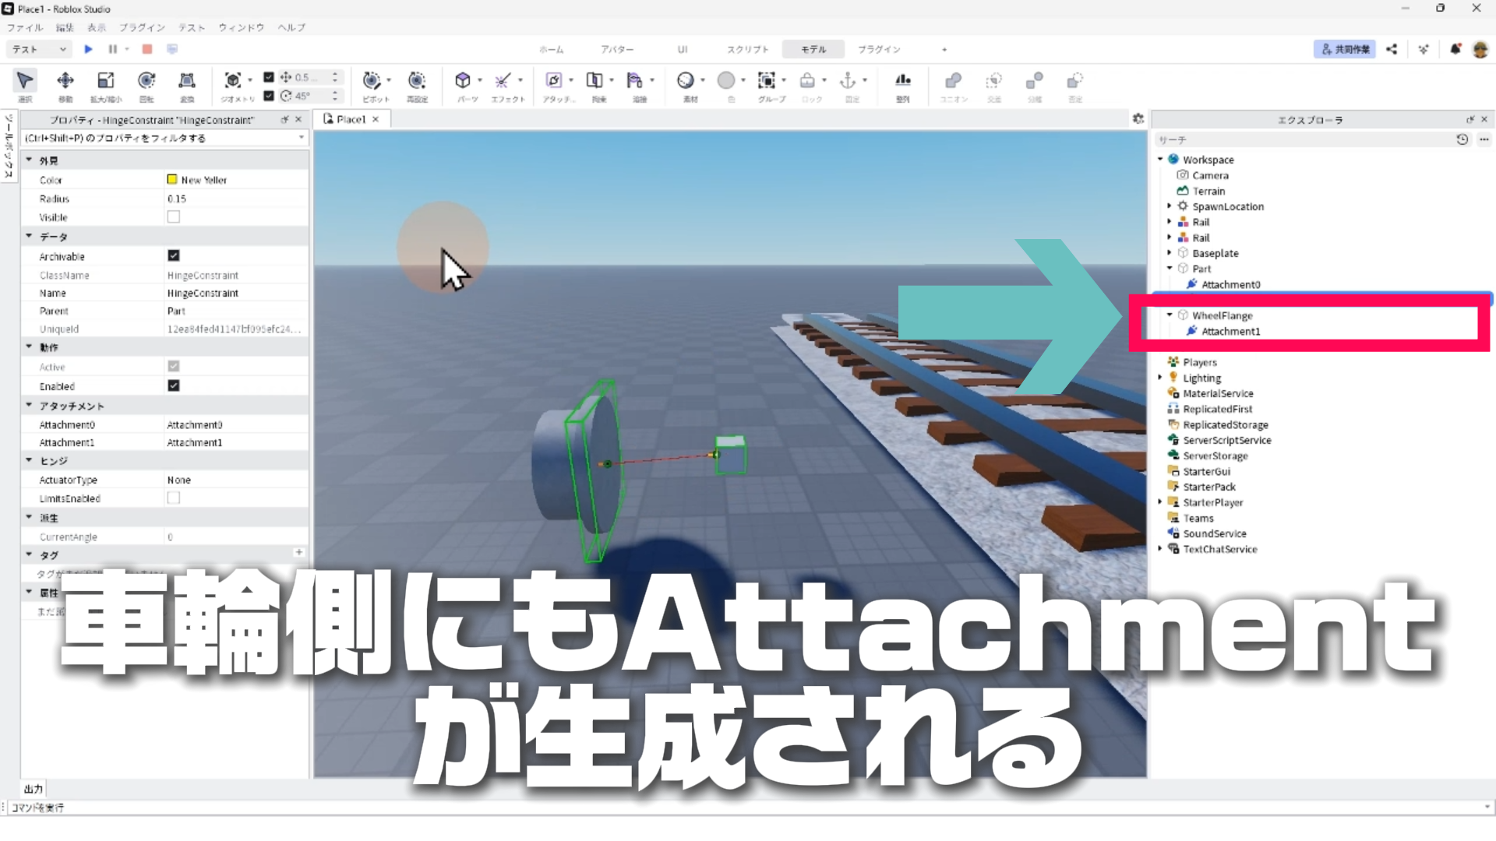Select the Move (移動) tool
The image size is (1496, 841).
click(x=65, y=81)
